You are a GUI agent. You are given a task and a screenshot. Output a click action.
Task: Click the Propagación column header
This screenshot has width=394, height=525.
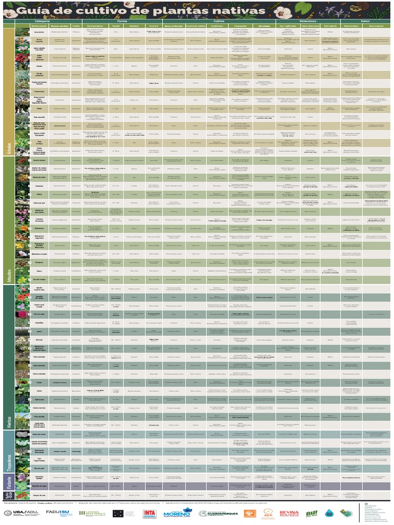241,26
